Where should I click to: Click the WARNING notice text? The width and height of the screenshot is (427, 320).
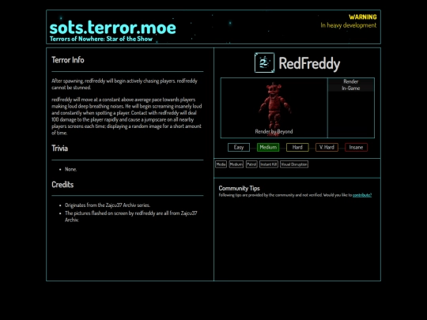point(363,17)
